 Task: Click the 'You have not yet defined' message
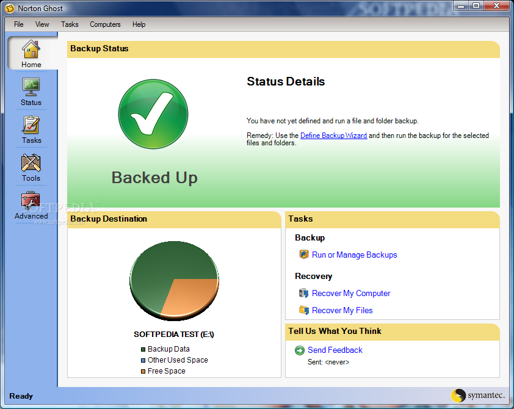point(333,121)
